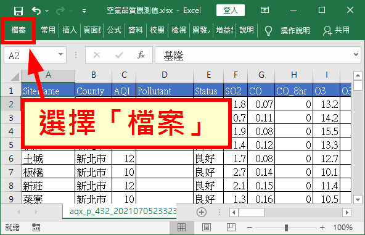Viewport: 365px width, 235px height.
Task: Click the Enter checkmark icon in formula bar
Action: point(119,55)
